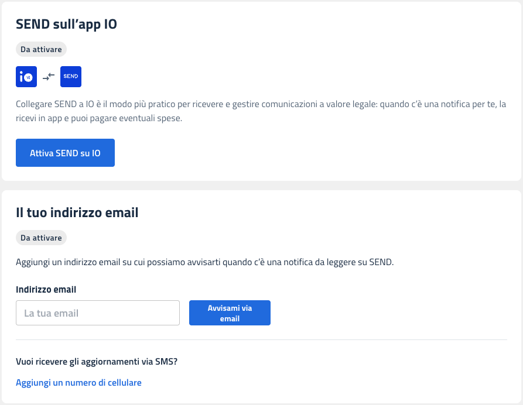Click the Collegare SEND a IO description paragraph
Image resolution: width=523 pixels, height=405 pixels.
click(x=261, y=104)
